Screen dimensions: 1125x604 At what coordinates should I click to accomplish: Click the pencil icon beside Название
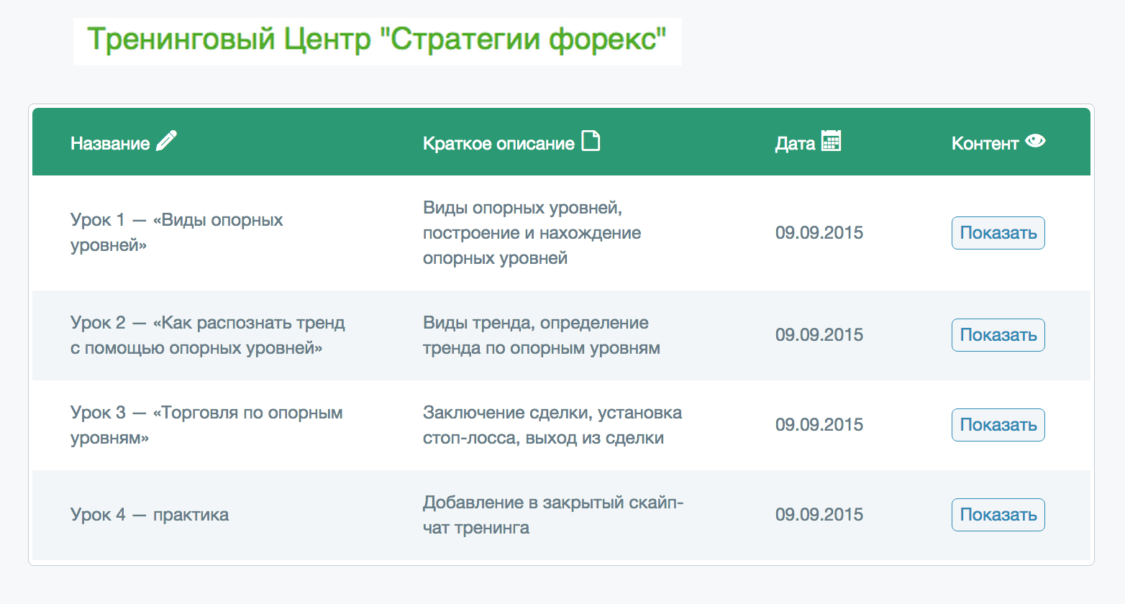[166, 141]
